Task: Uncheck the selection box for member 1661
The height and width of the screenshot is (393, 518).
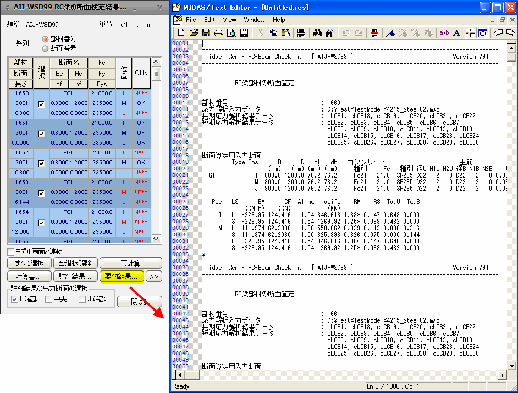Action: [41, 134]
